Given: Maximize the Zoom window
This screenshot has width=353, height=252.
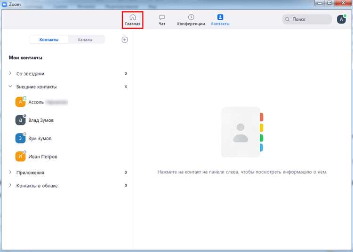Looking at the screenshot, I should [329, 3].
